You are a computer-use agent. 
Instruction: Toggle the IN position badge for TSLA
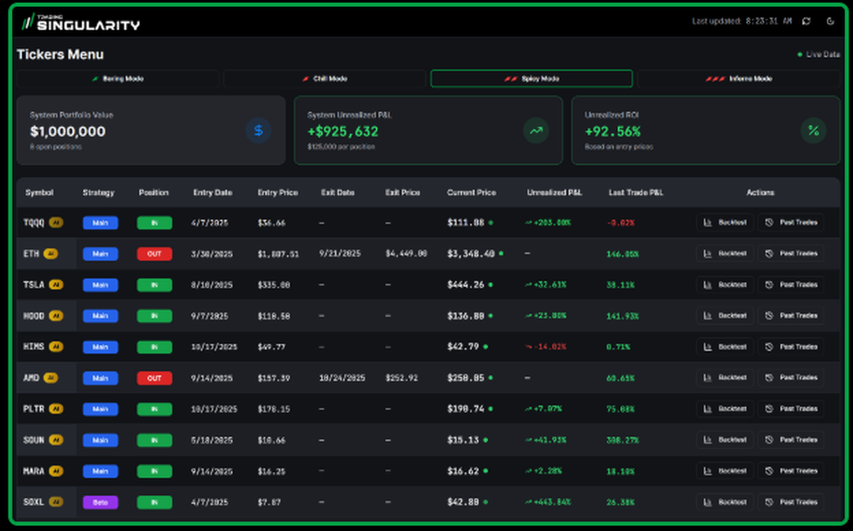(154, 285)
